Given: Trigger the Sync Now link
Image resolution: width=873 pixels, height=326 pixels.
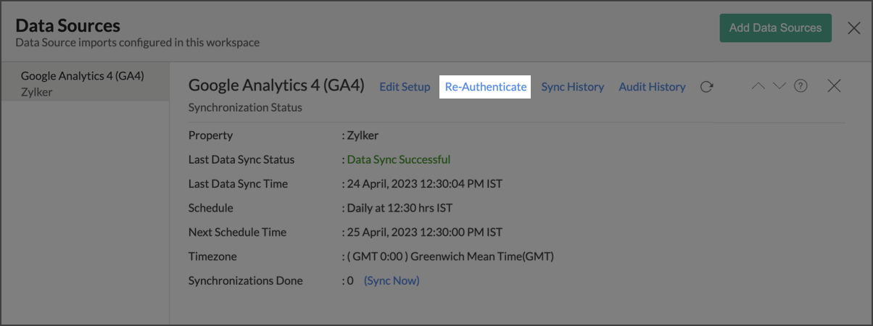Looking at the screenshot, I should pos(392,280).
